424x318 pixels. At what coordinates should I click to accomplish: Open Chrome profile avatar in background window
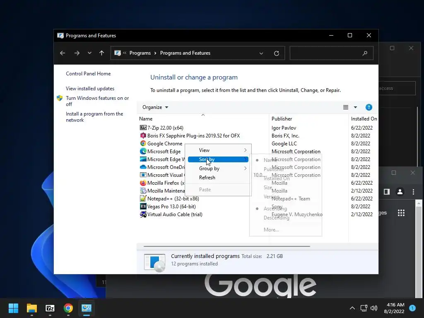tap(400, 192)
